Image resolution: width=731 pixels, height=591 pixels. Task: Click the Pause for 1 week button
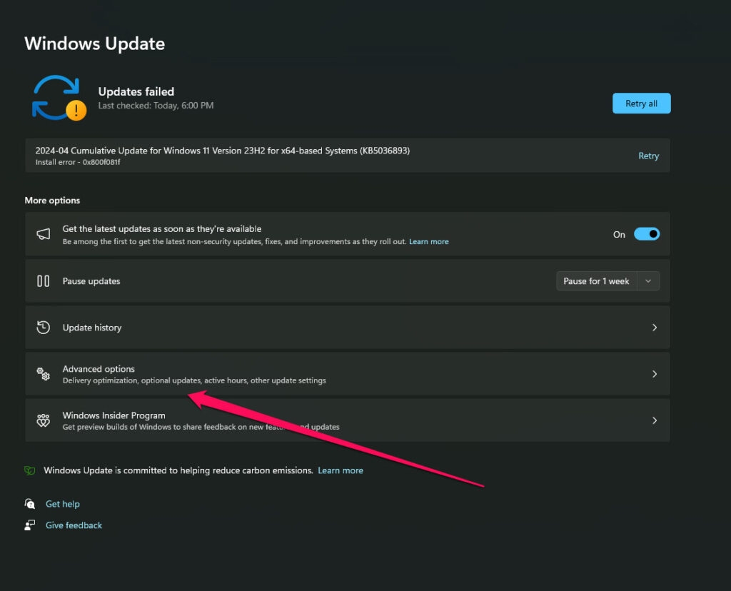click(x=596, y=281)
